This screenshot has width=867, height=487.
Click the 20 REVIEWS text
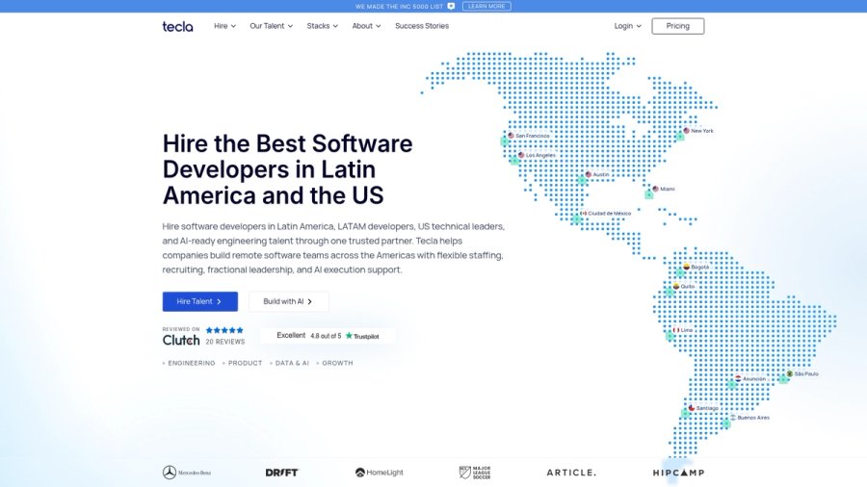[x=225, y=342]
